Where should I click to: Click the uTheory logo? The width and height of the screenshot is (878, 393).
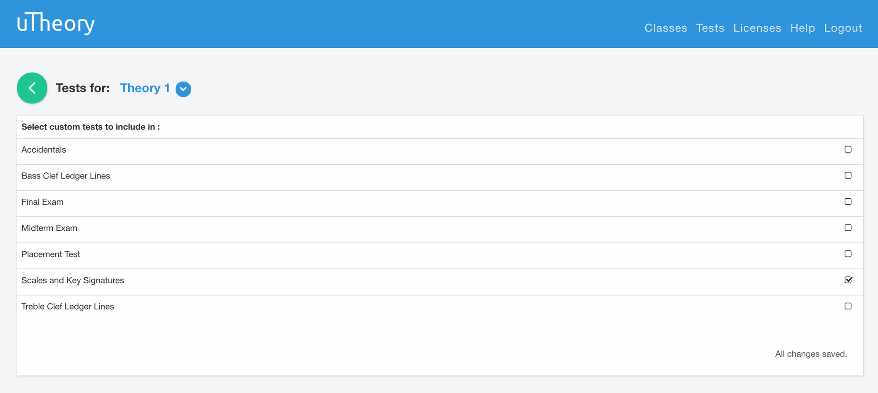56,23
